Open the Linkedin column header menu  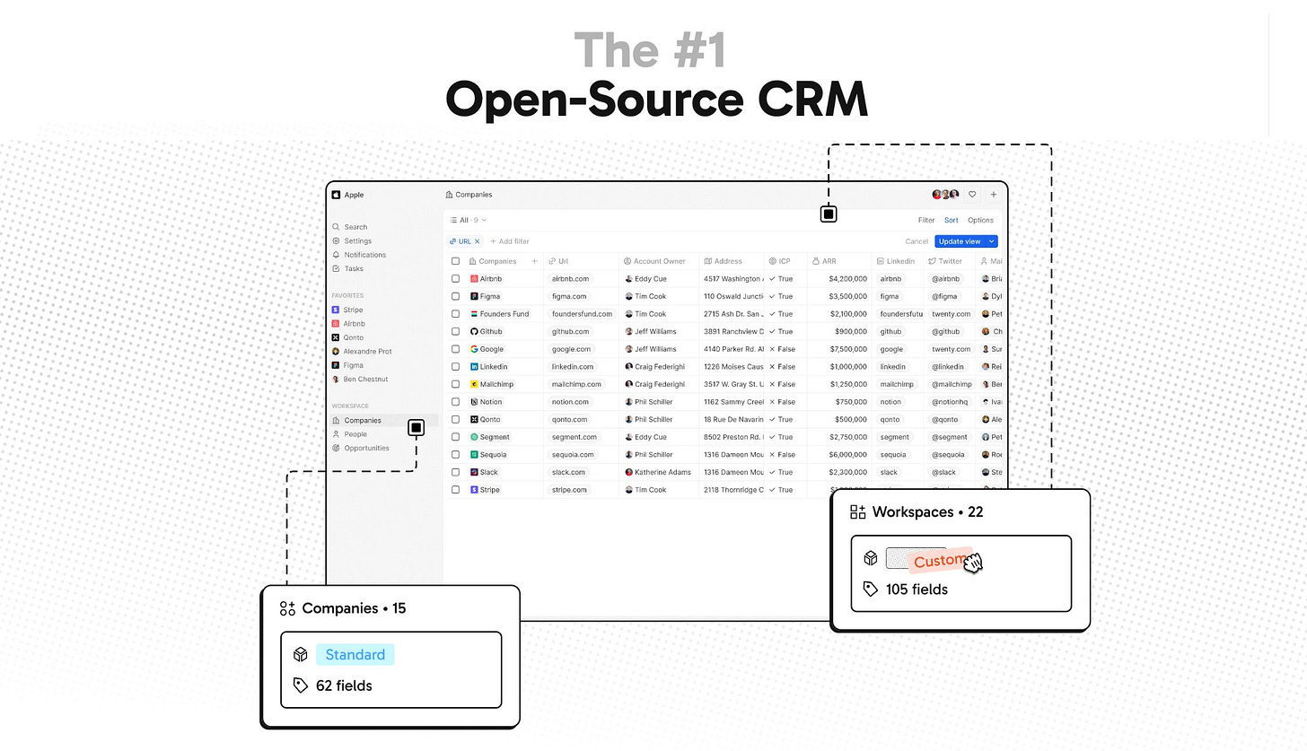click(898, 261)
